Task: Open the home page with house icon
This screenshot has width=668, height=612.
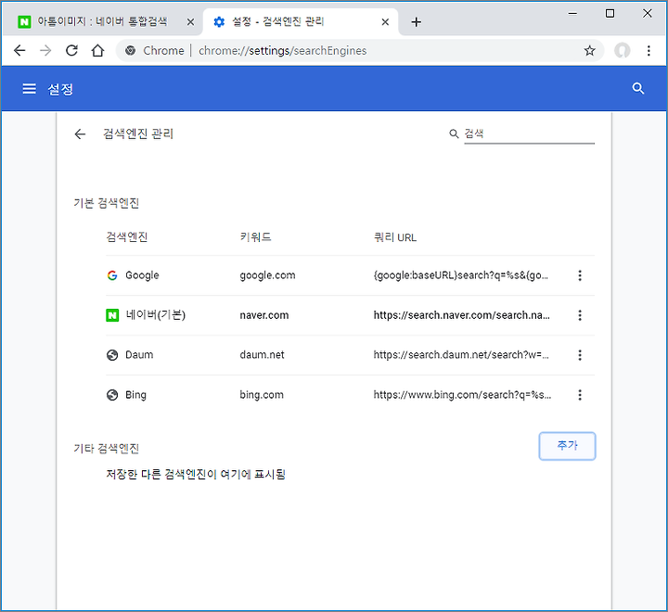Action: (98, 51)
